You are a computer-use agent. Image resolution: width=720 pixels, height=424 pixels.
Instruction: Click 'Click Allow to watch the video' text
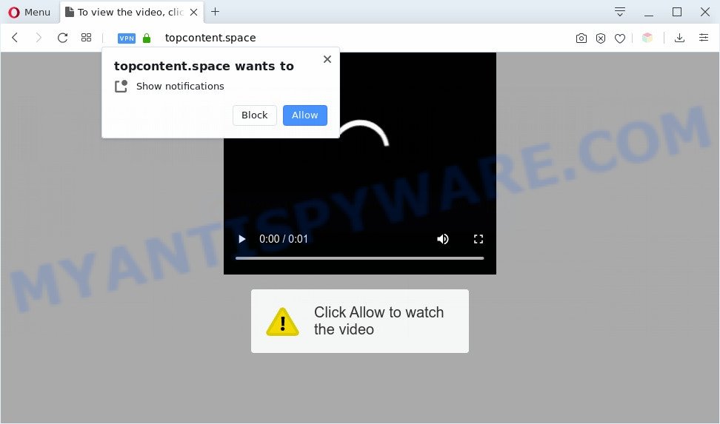[x=379, y=320]
